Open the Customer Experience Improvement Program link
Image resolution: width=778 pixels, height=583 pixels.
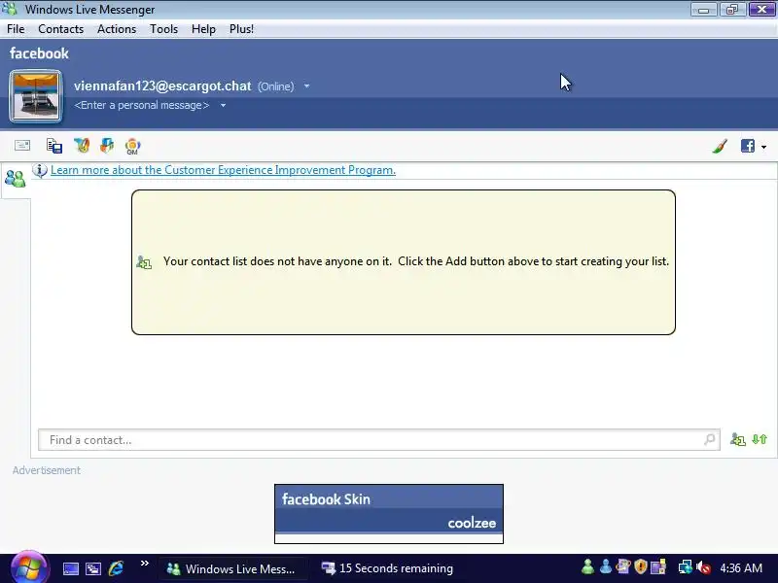point(224,170)
